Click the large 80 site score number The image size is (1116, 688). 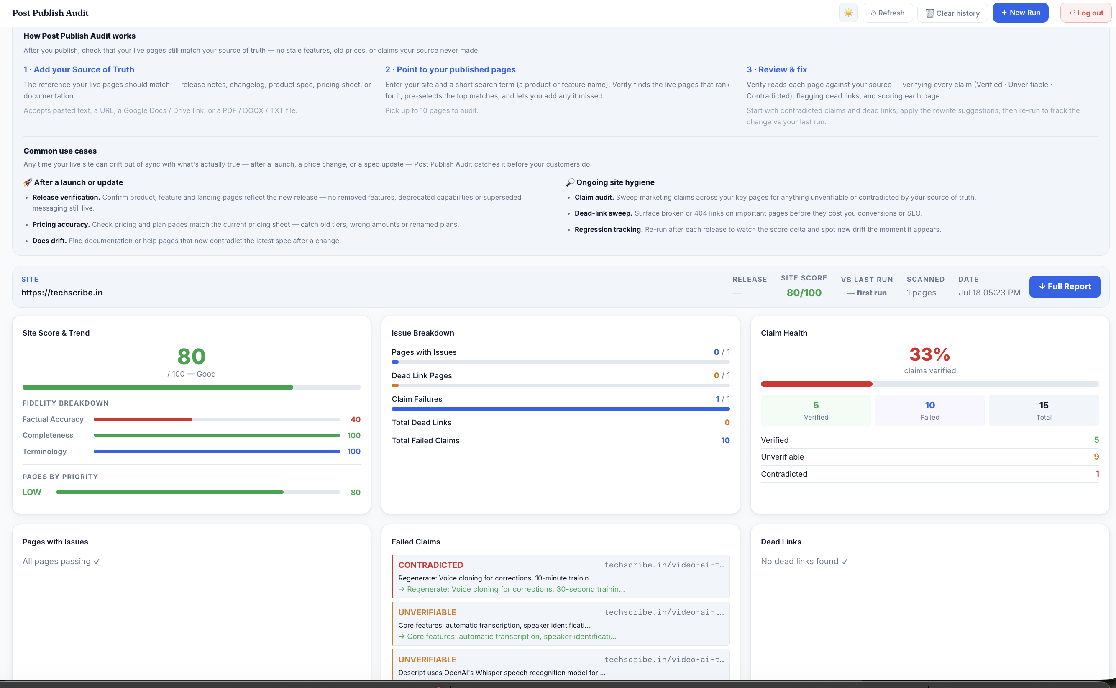192,356
